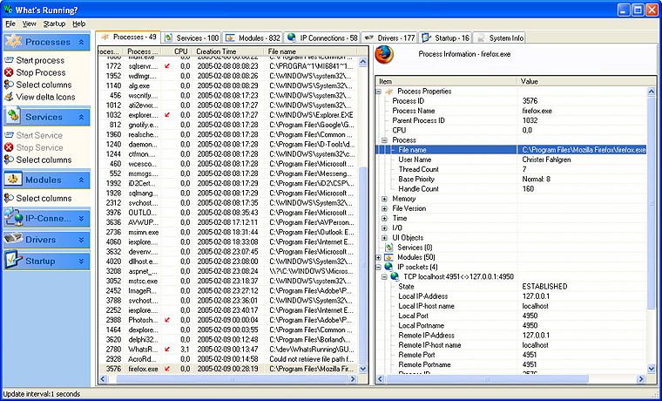Click the red Stop Process icon

[9, 72]
